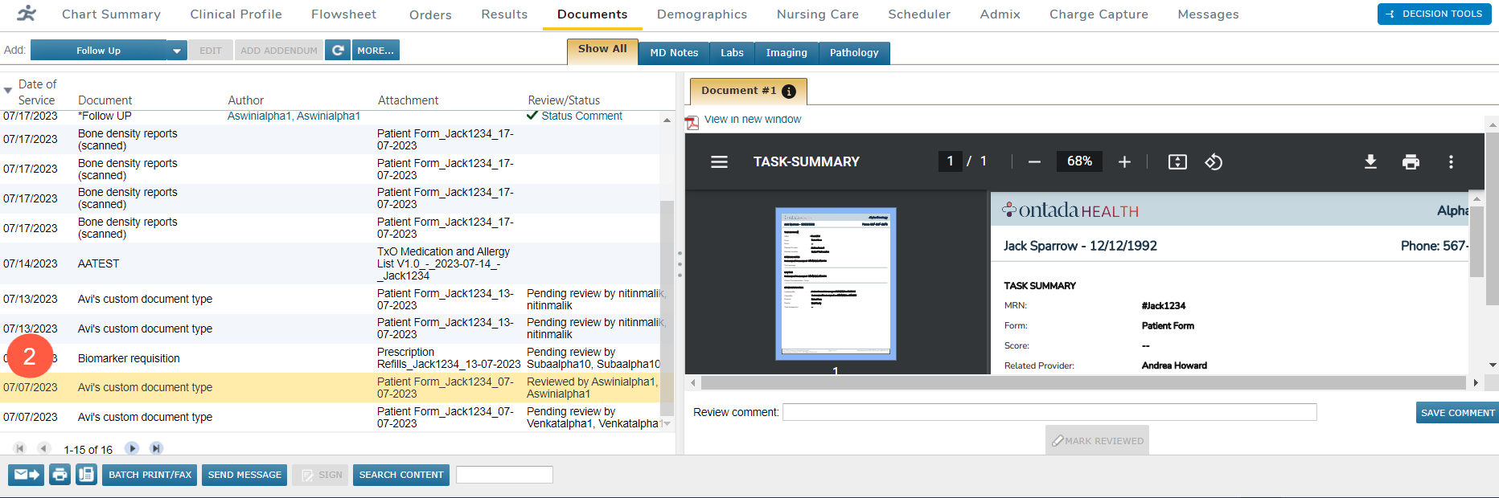Click the forward envelope icon at bottom left
The image size is (1499, 498).
tap(27, 475)
